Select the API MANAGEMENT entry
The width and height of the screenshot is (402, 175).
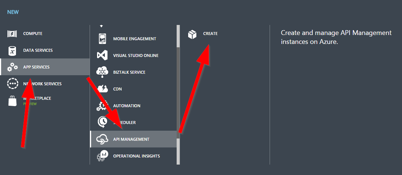(133, 139)
